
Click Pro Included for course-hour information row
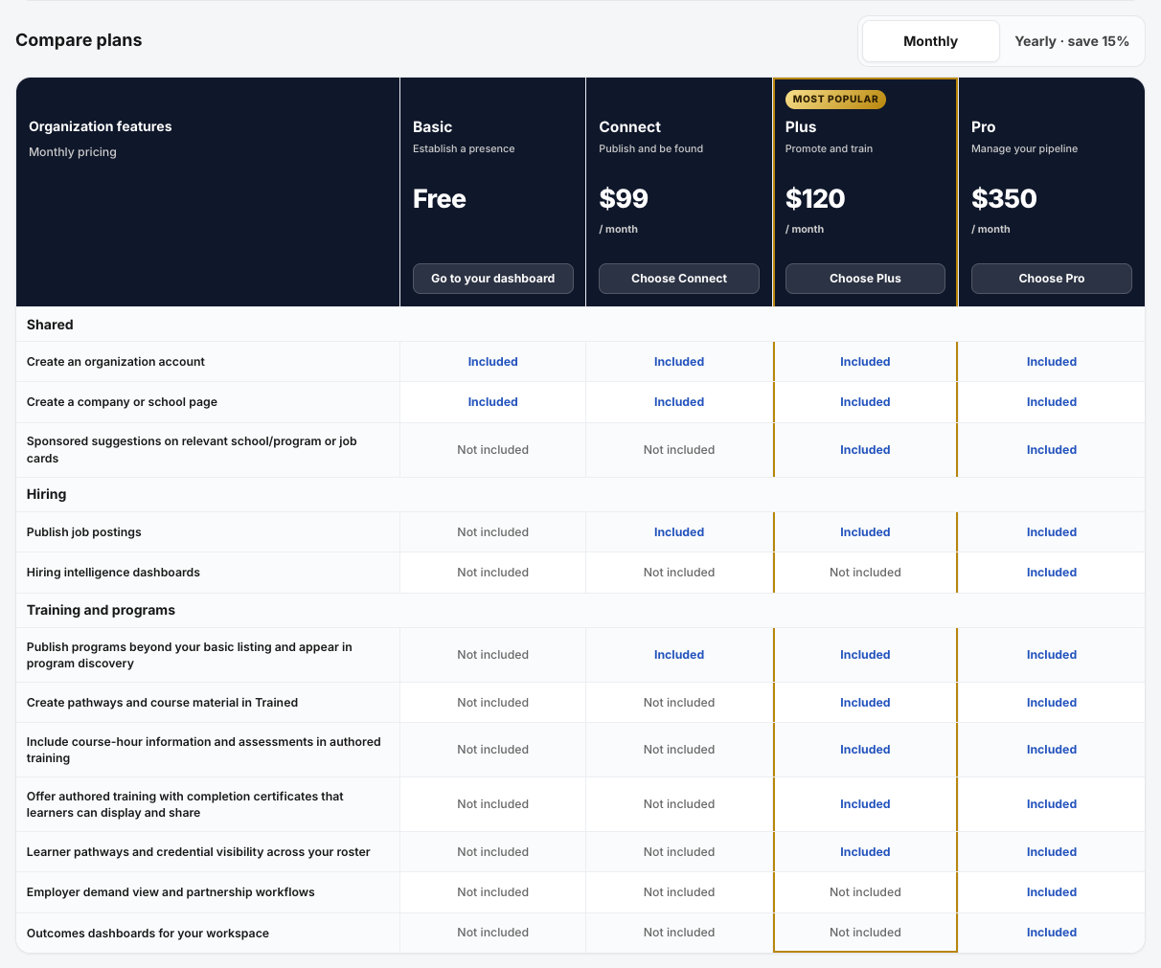pyautogui.click(x=1052, y=750)
